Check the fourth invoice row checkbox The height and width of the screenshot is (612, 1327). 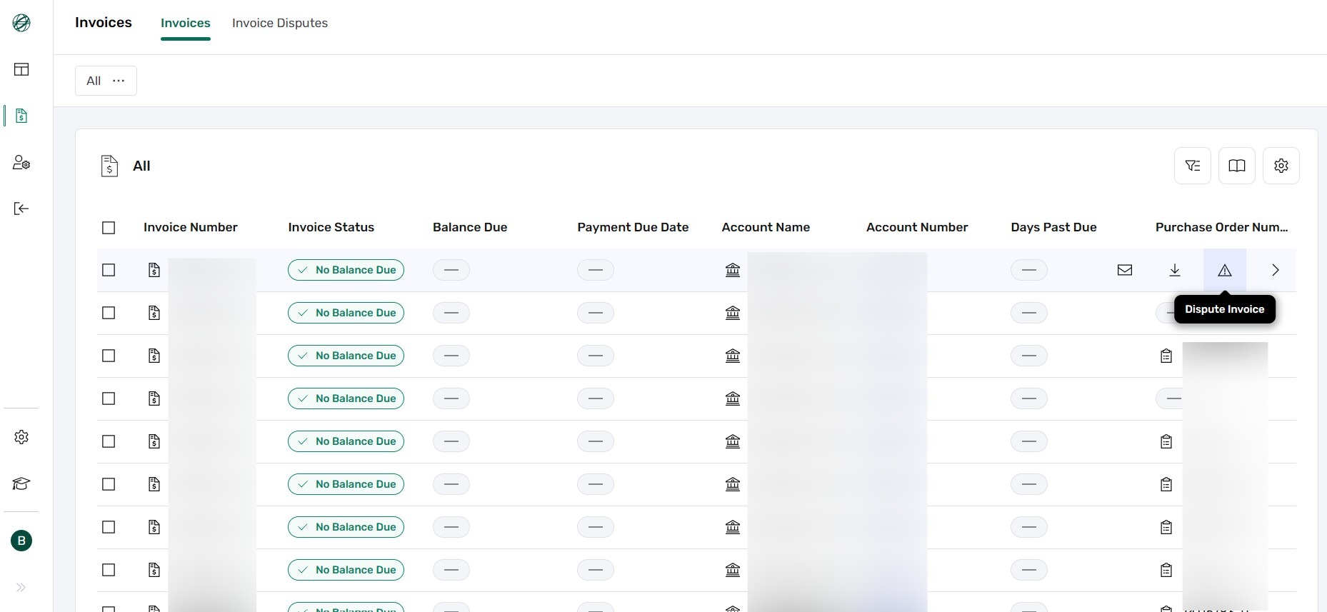pos(109,398)
